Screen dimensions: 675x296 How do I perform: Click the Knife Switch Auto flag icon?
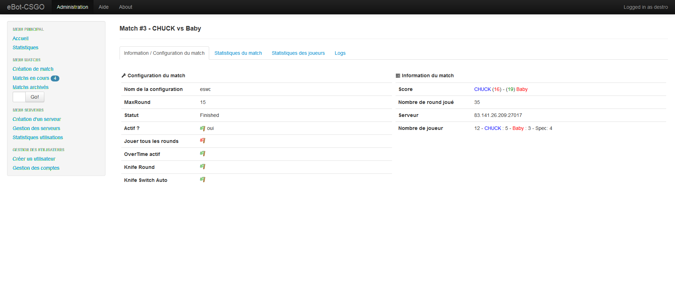click(202, 180)
